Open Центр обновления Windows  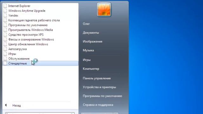point(28,44)
